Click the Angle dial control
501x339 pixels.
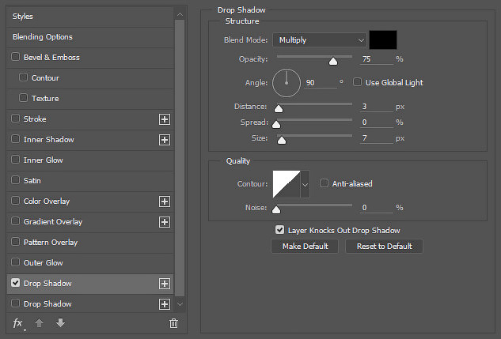coord(287,83)
